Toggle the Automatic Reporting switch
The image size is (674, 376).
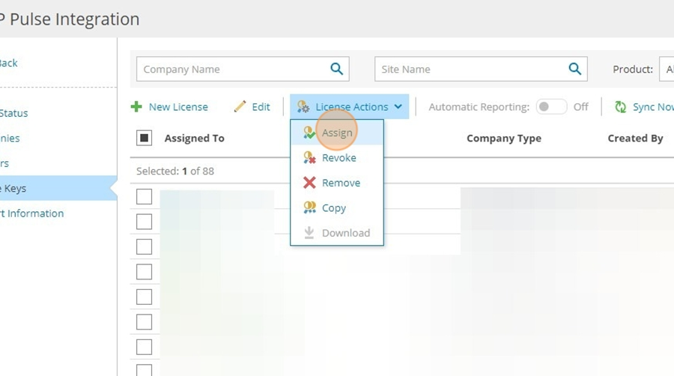tap(551, 106)
